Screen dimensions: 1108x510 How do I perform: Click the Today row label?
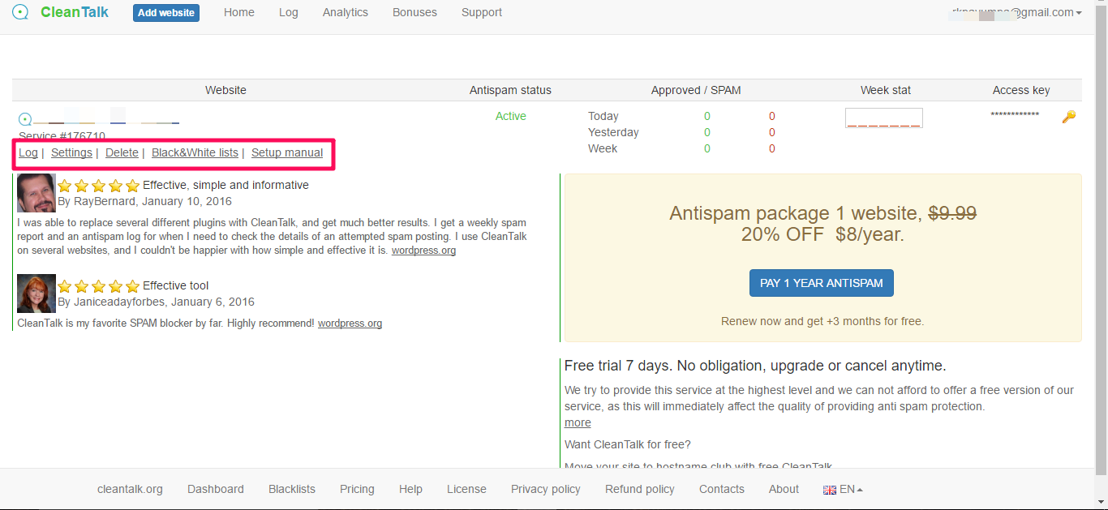(x=603, y=116)
